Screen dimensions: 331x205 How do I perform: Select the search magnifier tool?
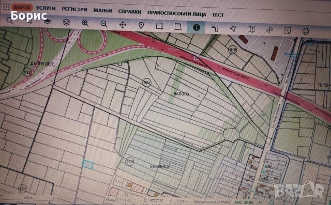point(9,21)
